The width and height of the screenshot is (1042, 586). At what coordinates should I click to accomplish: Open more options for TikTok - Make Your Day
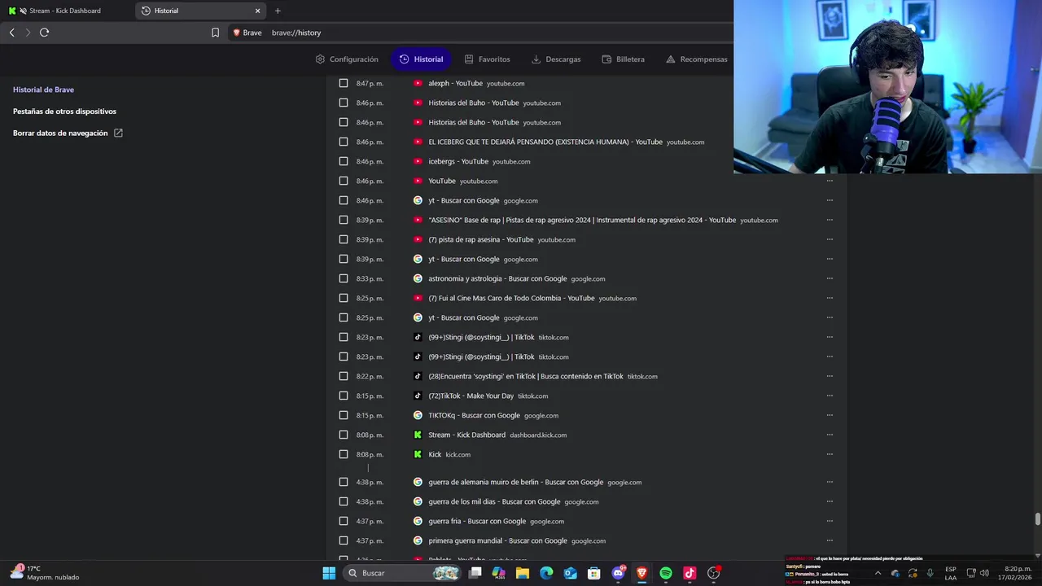tap(830, 396)
